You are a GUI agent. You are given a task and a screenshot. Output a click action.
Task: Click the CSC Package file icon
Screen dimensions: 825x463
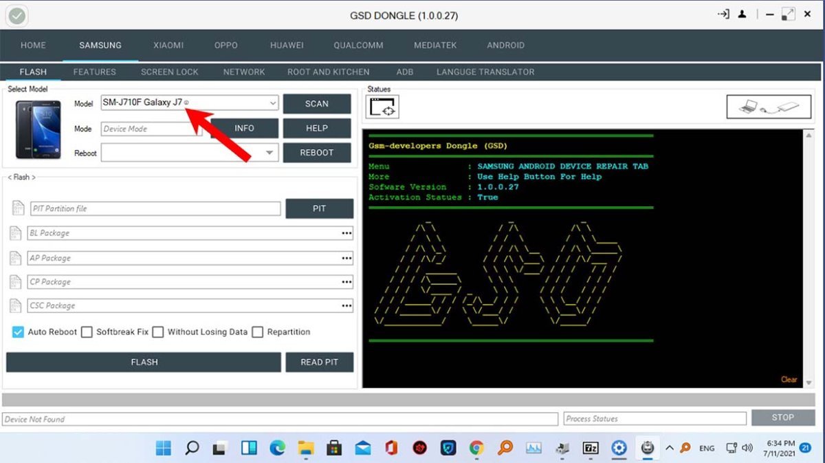(16, 305)
